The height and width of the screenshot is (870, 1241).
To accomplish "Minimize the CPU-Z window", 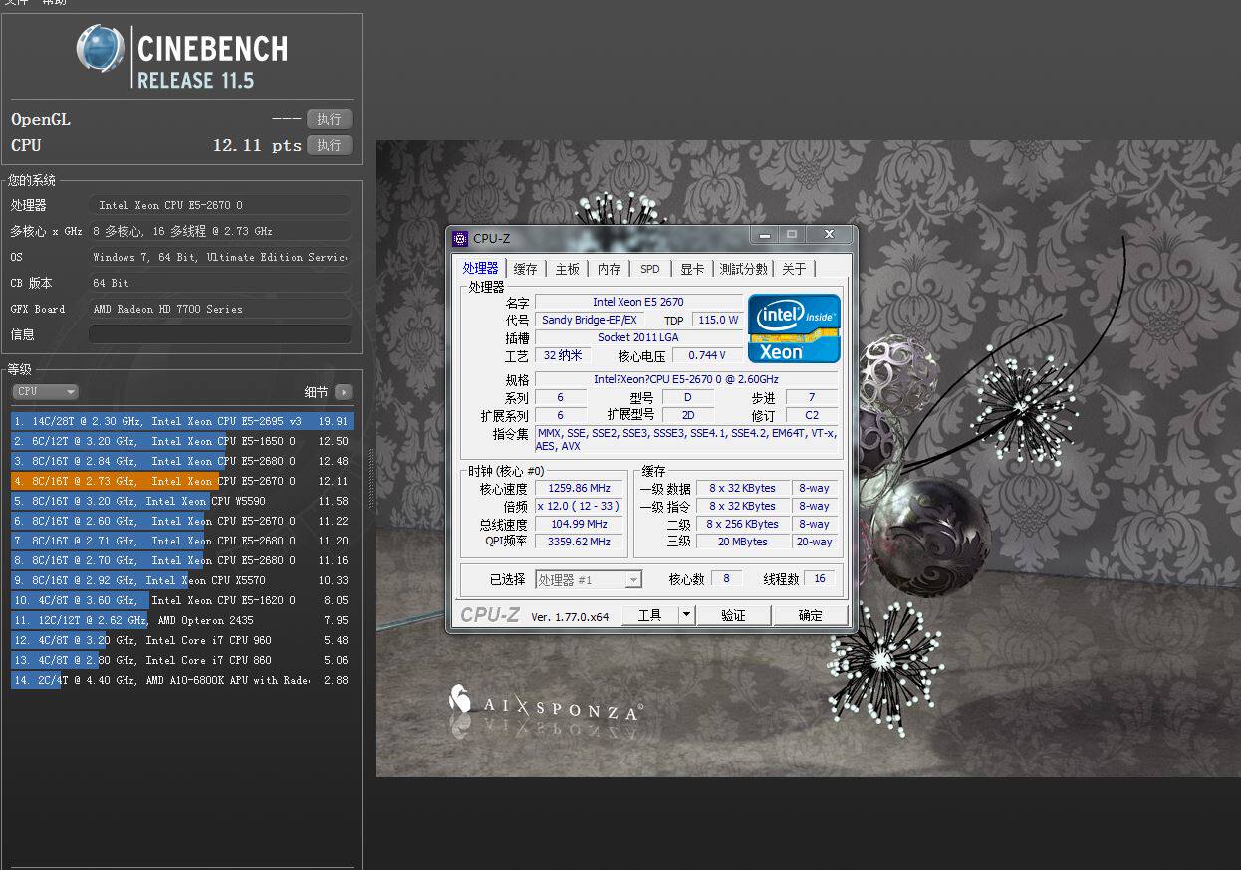I will (x=764, y=235).
